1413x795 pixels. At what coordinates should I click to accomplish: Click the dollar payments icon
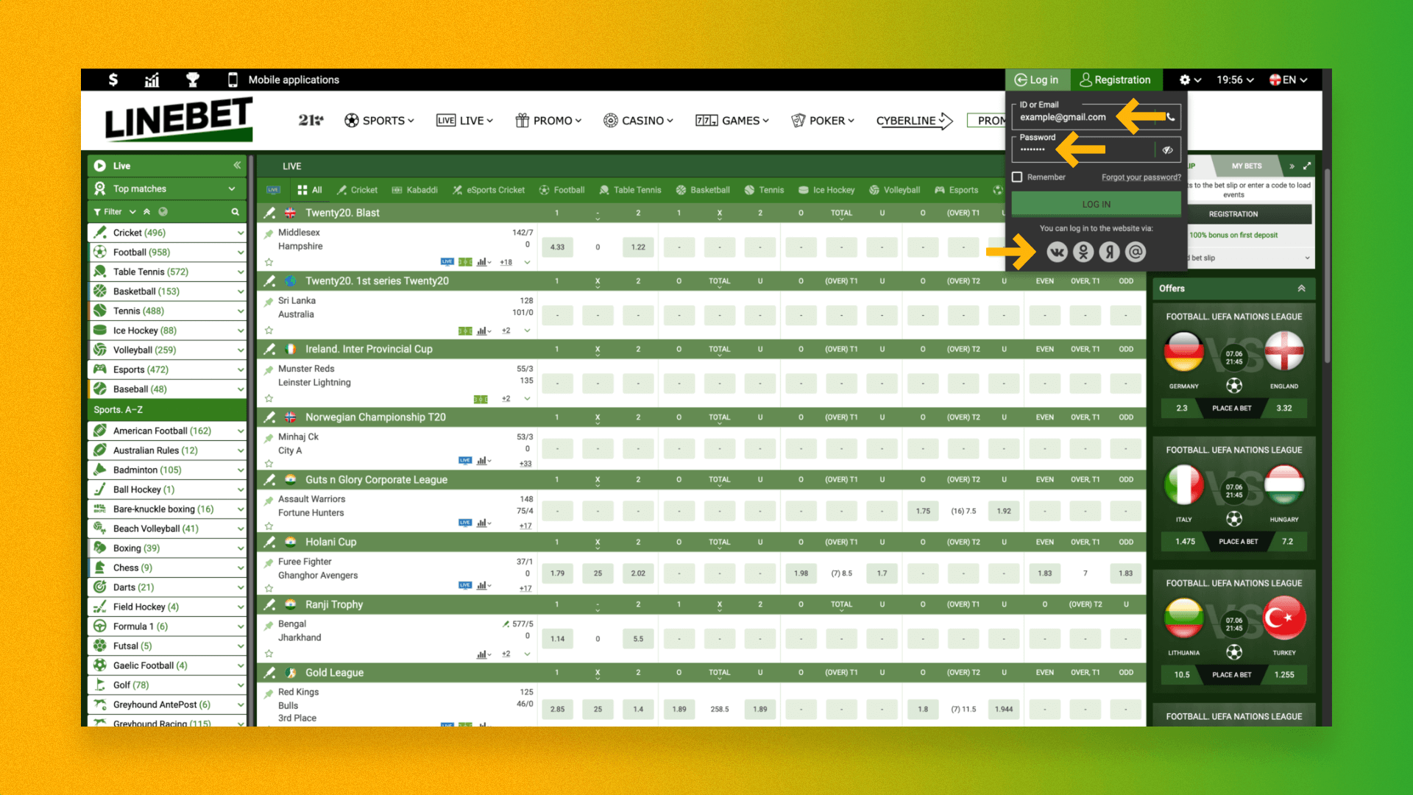click(113, 79)
